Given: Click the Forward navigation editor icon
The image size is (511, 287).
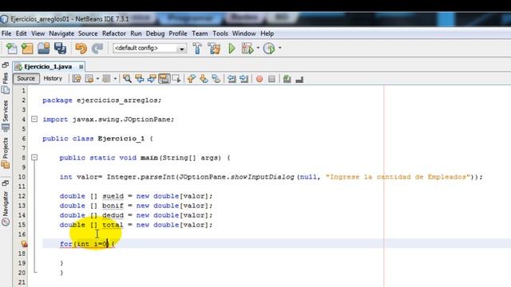Looking at the screenshot, I should point(106,78).
